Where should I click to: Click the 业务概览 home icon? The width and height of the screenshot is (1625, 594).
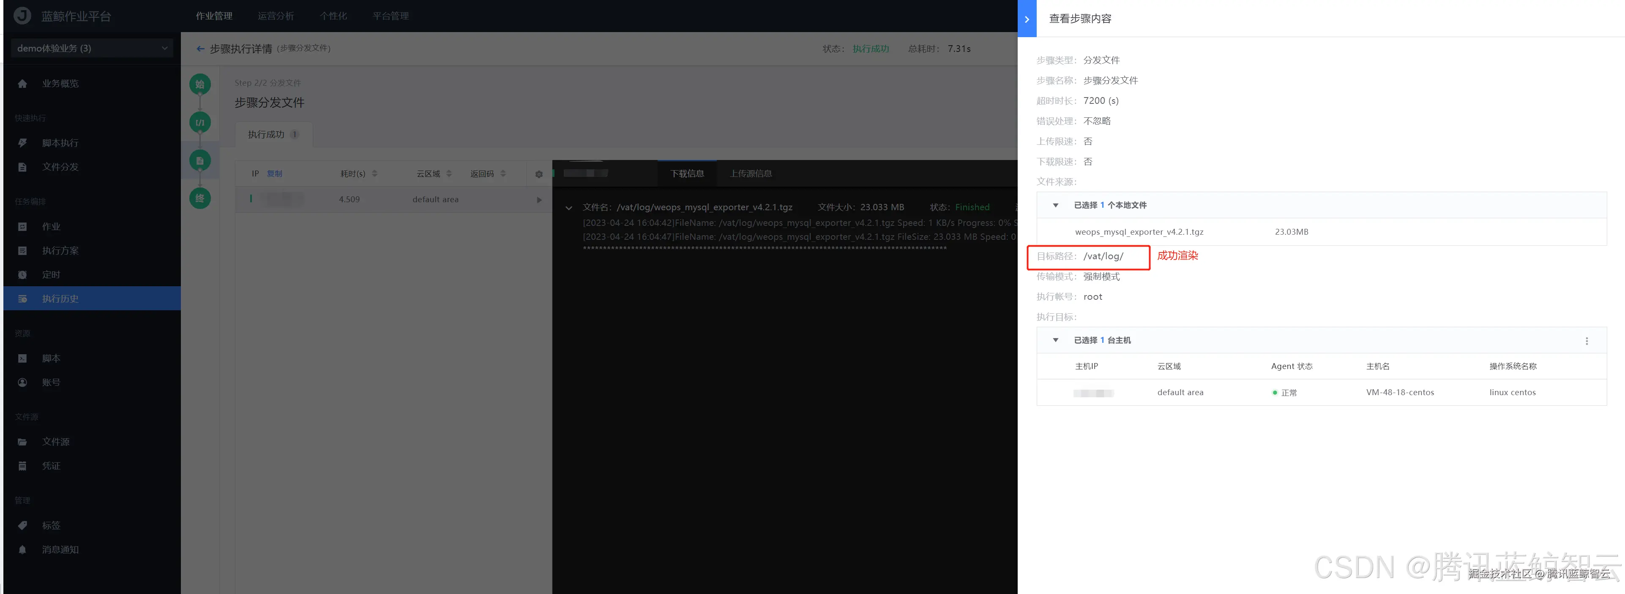[23, 84]
